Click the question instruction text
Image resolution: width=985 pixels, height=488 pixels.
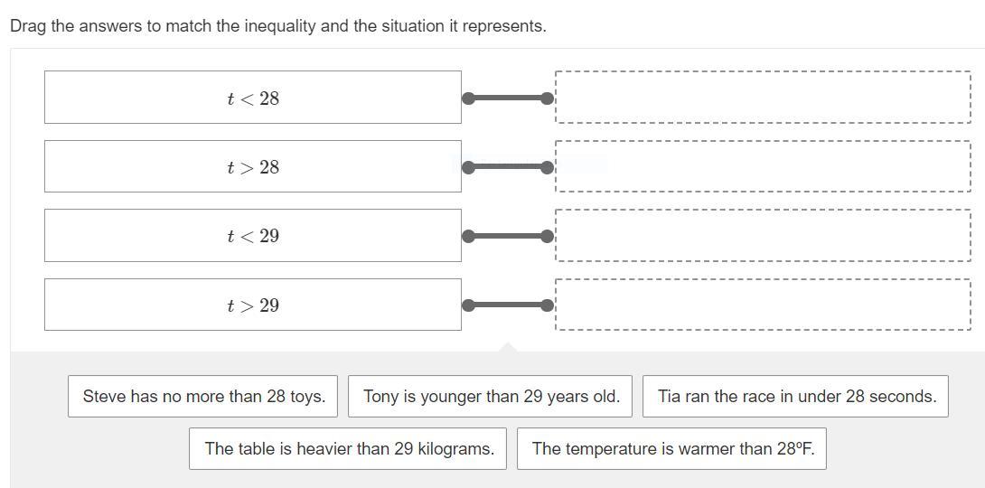tap(278, 26)
